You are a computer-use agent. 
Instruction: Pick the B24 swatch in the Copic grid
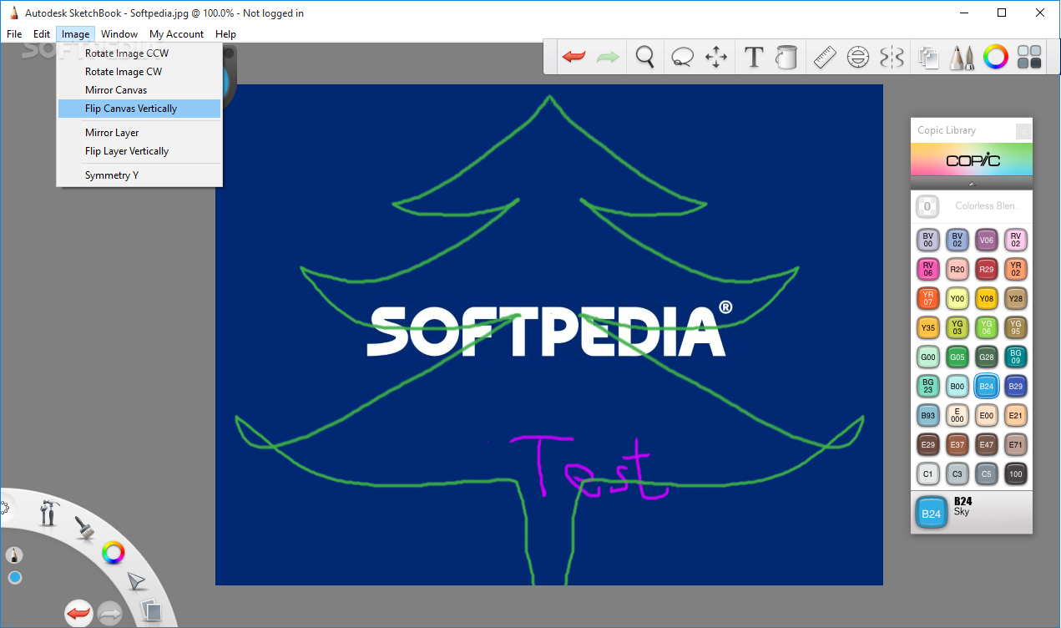[987, 387]
